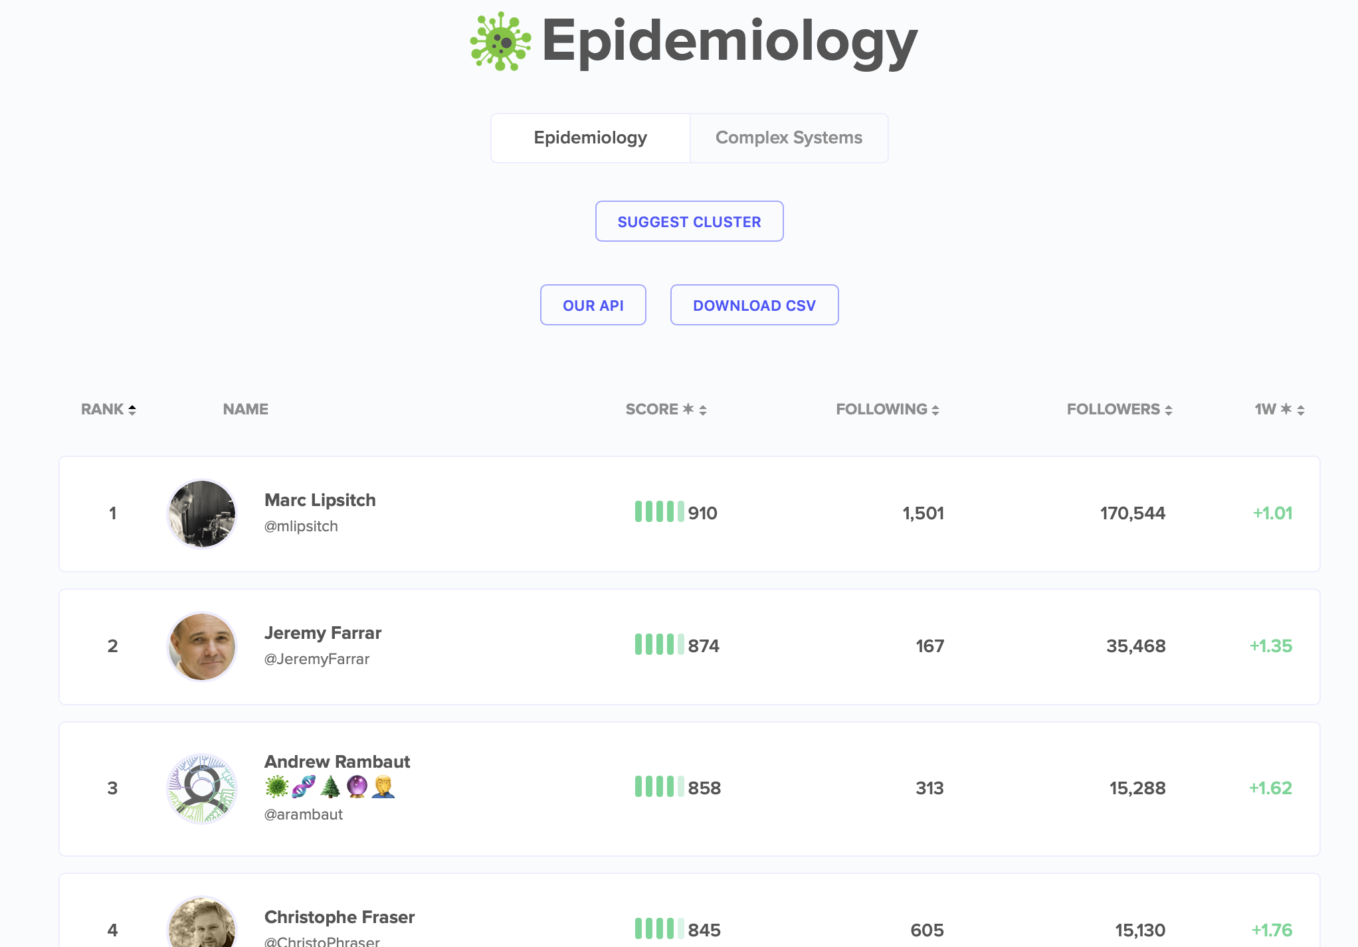Click the sort arrows next to RANK
The width and height of the screenshot is (1358, 947).
[x=131, y=410]
